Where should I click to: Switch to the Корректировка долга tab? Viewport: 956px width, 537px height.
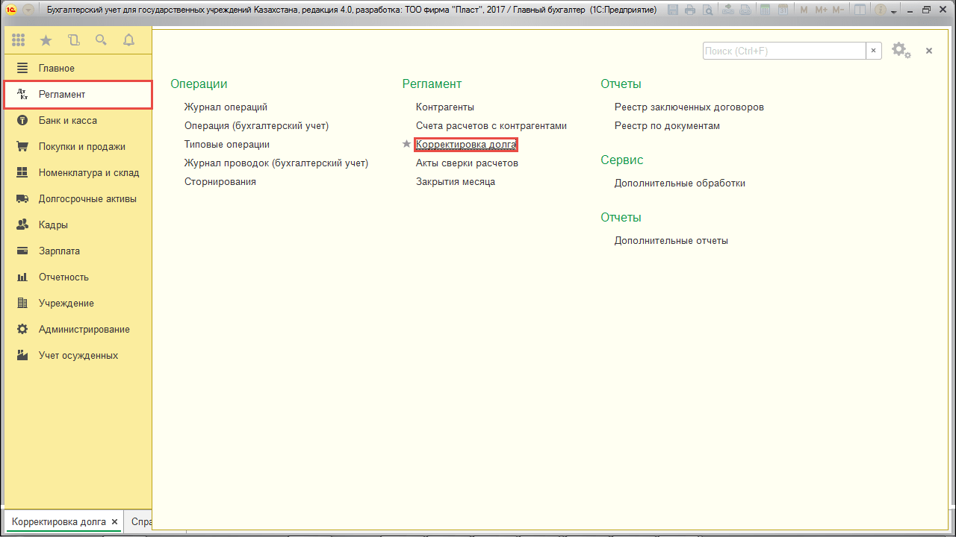coord(58,522)
